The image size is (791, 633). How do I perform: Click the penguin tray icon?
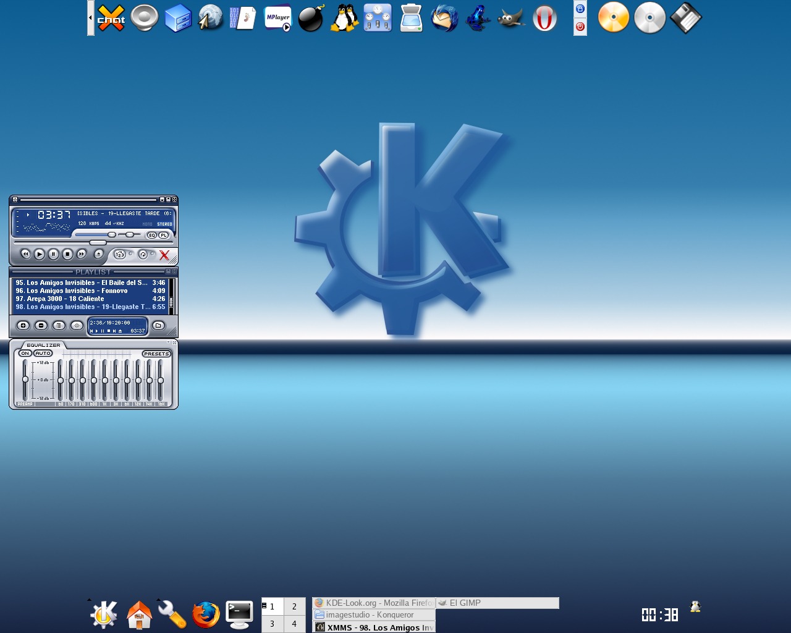coord(695,606)
